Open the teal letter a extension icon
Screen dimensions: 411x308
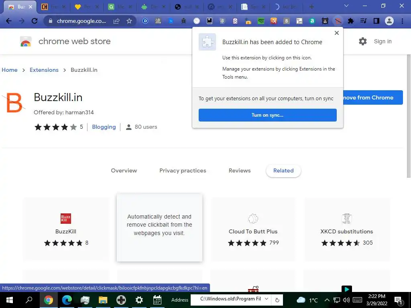pyautogui.click(x=312, y=21)
